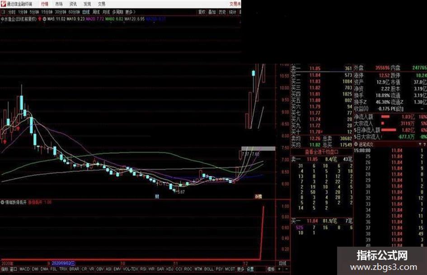427x275 pixels.
Task: Click the panel toggle icon before 分时
Action: point(4,12)
